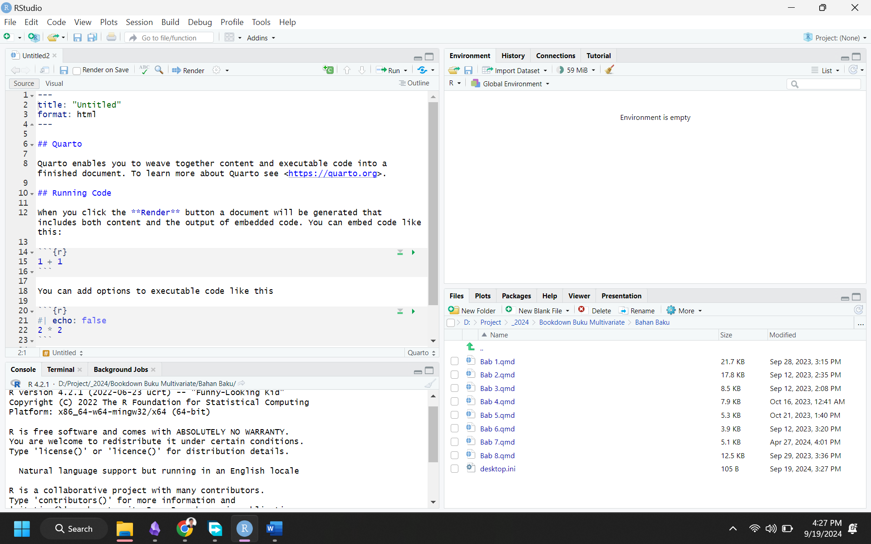Switch to the History tab
Viewport: 871px width, 544px height.
[x=513, y=55]
